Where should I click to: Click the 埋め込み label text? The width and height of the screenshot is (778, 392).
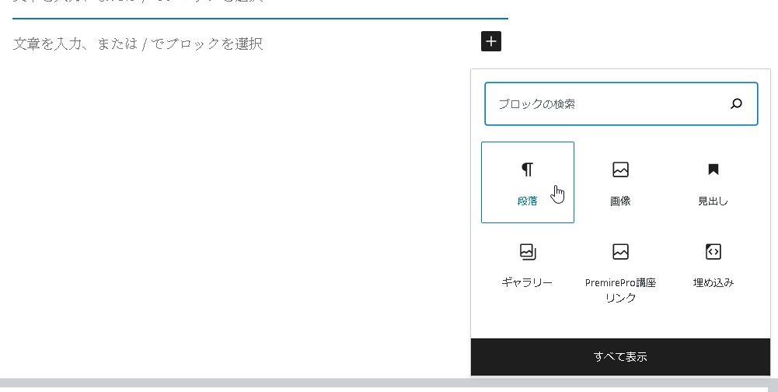coord(713,282)
